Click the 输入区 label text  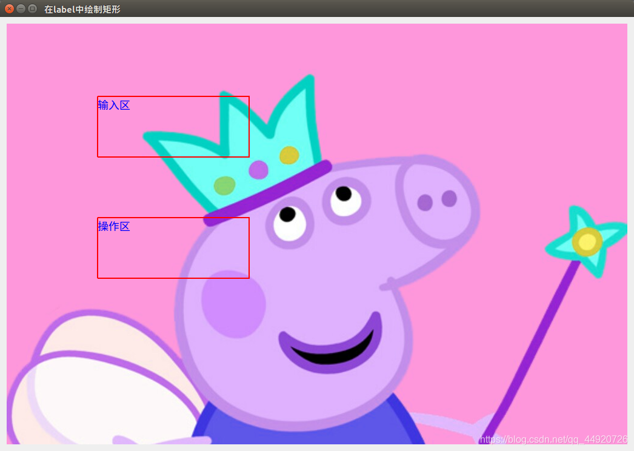[113, 105]
